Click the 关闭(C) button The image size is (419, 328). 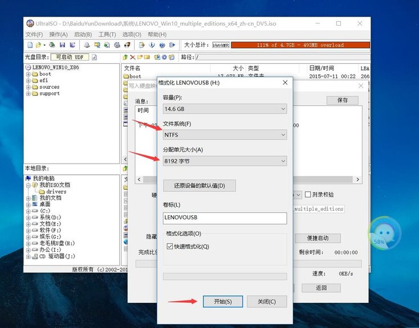pyautogui.click(x=267, y=302)
